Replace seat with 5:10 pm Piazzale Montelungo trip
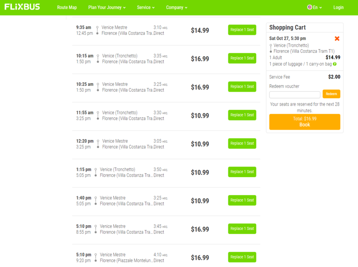Screen dimensions: 358x267 coord(242,257)
